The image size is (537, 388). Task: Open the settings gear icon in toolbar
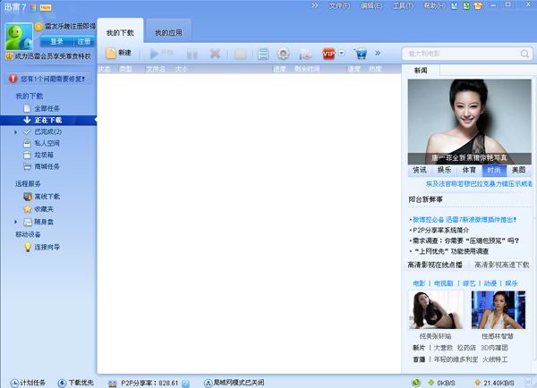(x=283, y=54)
